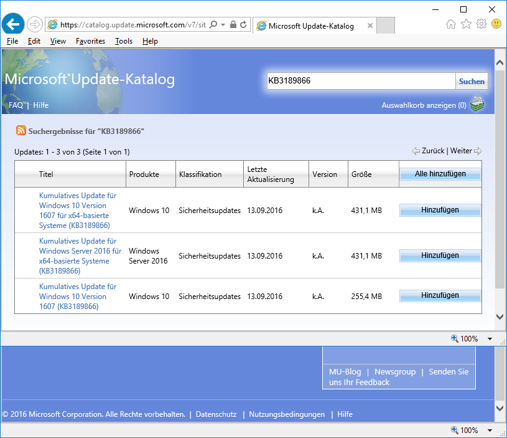Open the Windows Server 2016 update title link
Image resolution: width=507 pixels, height=438 pixels.
[80, 255]
